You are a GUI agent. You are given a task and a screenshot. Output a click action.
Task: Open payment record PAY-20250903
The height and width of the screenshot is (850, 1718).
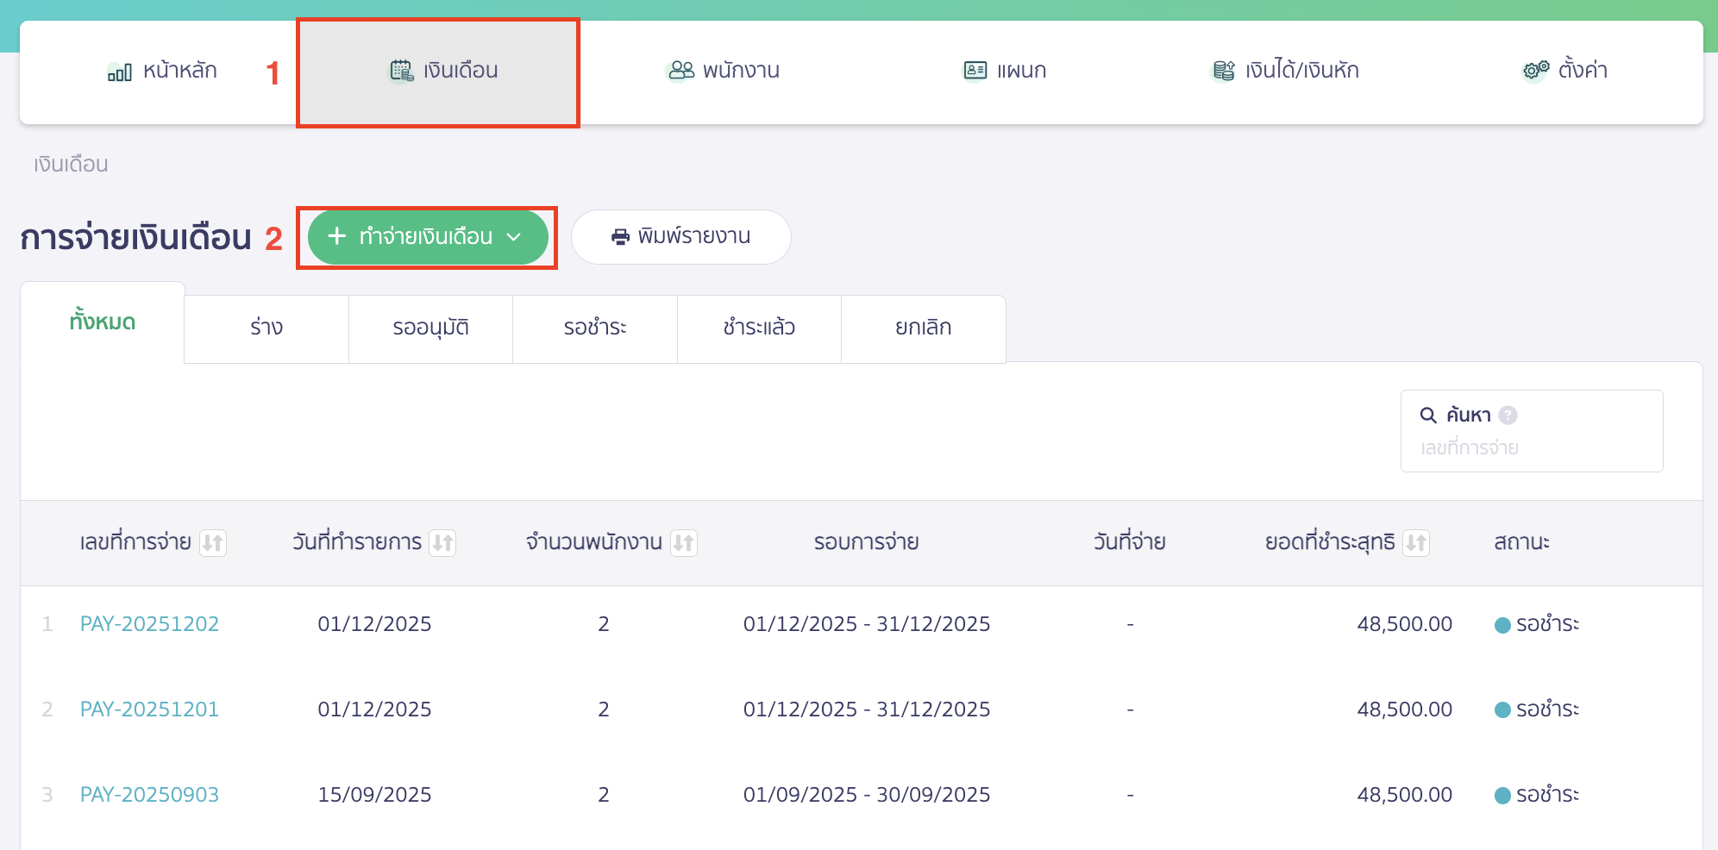[150, 794]
